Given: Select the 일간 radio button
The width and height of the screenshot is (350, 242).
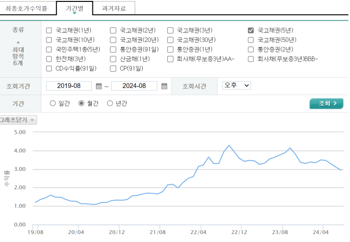Looking at the screenshot, I should 52,104.
